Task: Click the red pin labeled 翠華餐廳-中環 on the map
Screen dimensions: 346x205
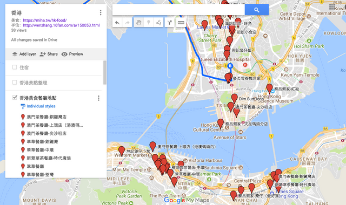Action: (170, 174)
